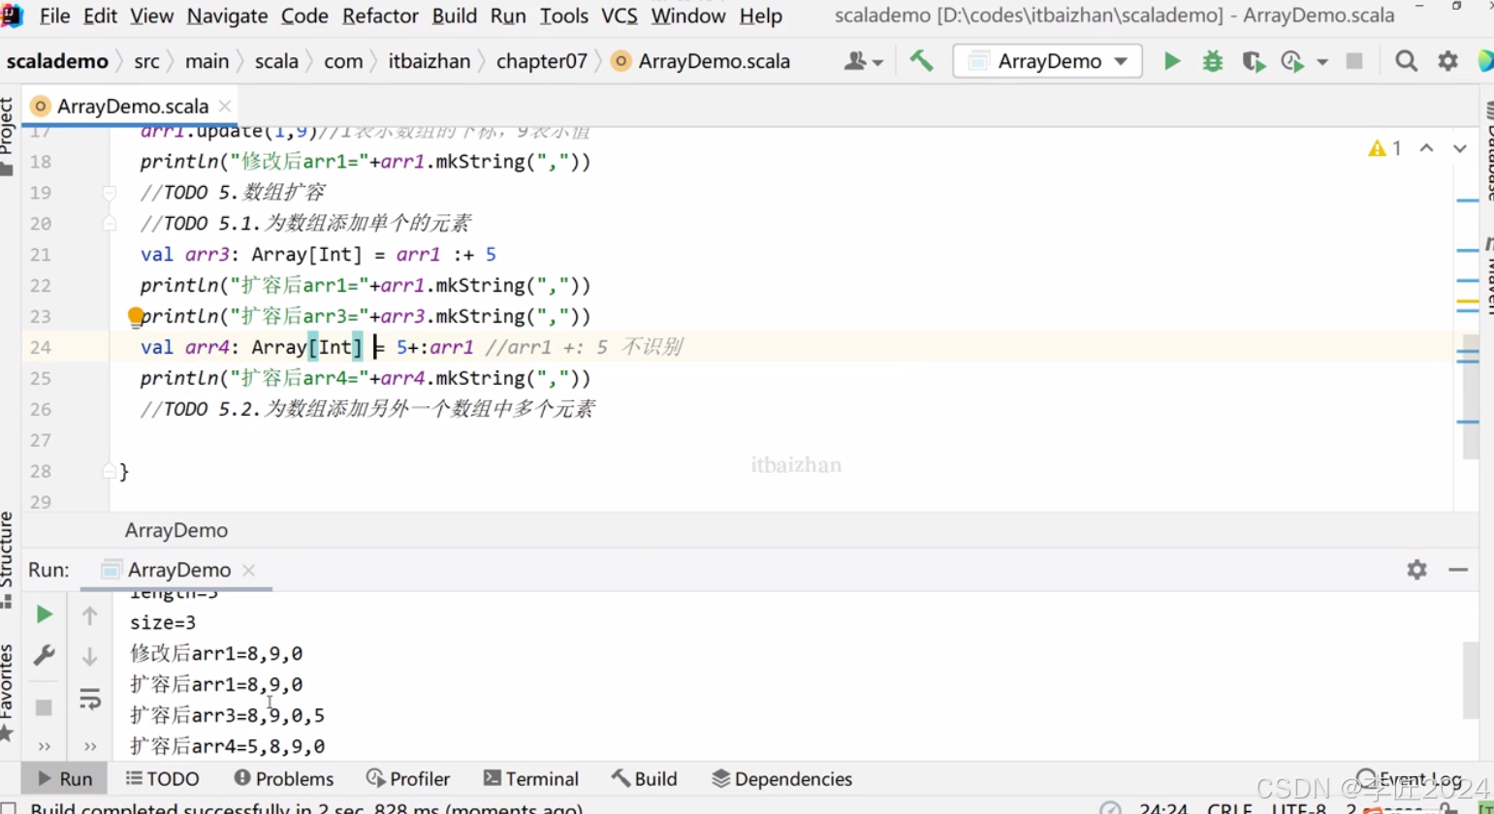Open the Navigate menu
The height and width of the screenshot is (814, 1494).
(x=227, y=16)
